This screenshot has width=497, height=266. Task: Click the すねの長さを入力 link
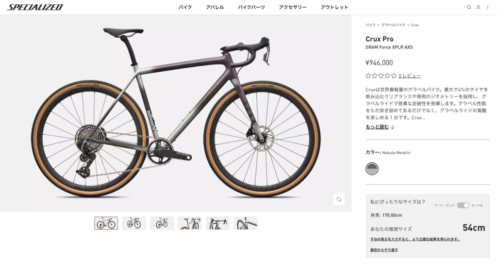coord(415,239)
